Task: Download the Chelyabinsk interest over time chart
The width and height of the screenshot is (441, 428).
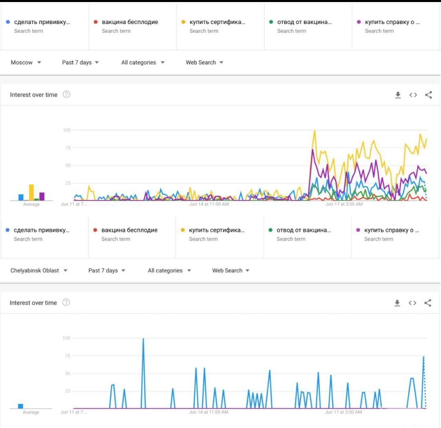Action: coord(397,303)
